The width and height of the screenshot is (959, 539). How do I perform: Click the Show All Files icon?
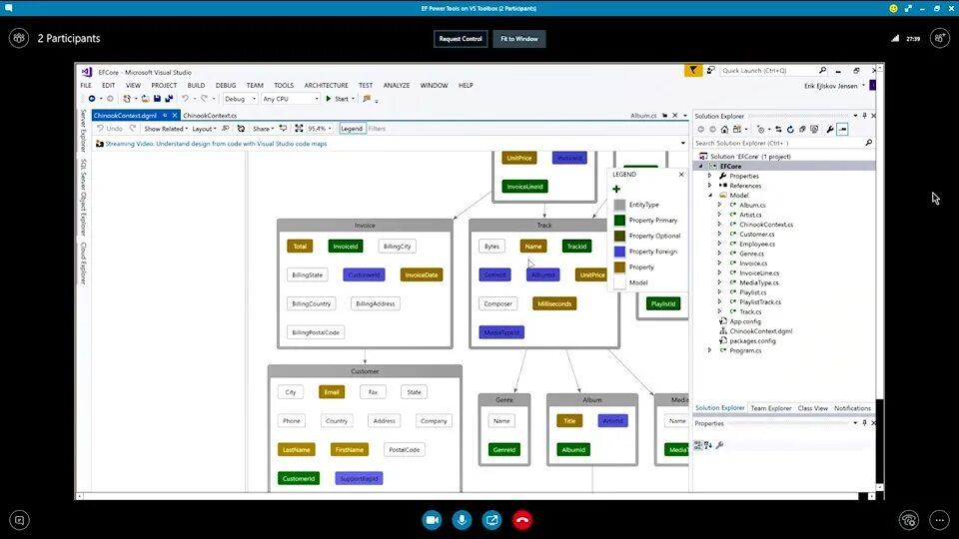[814, 129]
